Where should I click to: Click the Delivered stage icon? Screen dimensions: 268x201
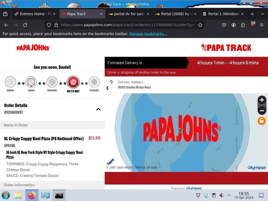pos(94,82)
